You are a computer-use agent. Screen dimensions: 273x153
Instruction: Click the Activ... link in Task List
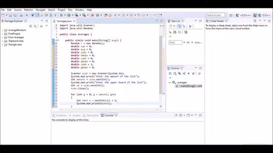198,42
